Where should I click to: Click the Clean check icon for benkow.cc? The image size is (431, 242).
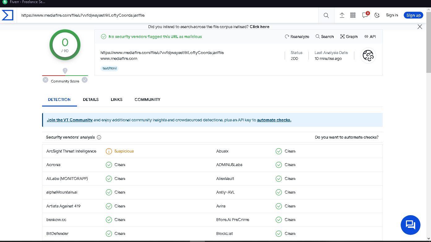pyautogui.click(x=109, y=220)
